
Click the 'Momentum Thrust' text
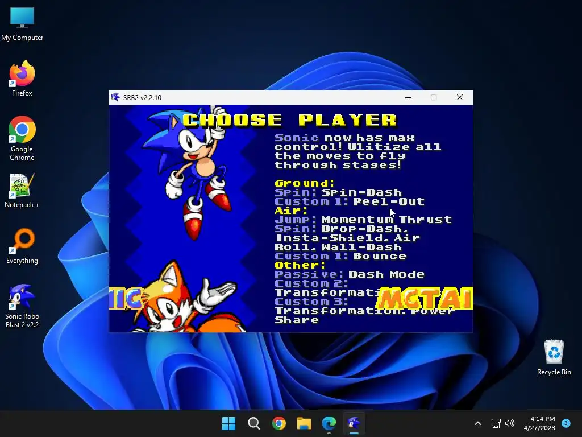coord(386,220)
